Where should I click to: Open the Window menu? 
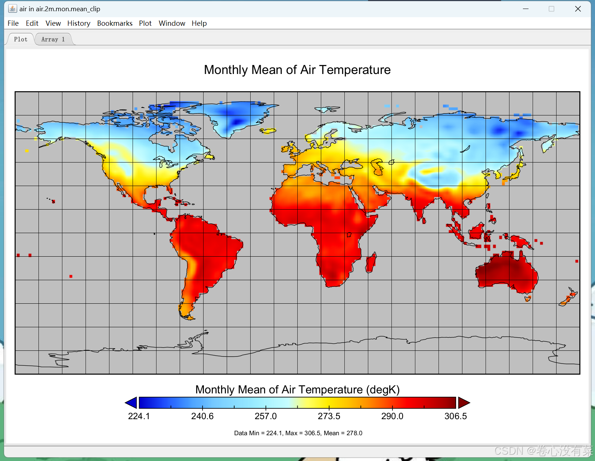coord(172,23)
